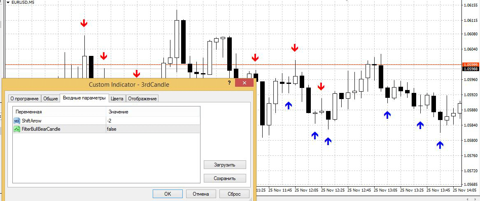Select the Общие tab
This screenshot has height=201, width=480.
(51, 99)
